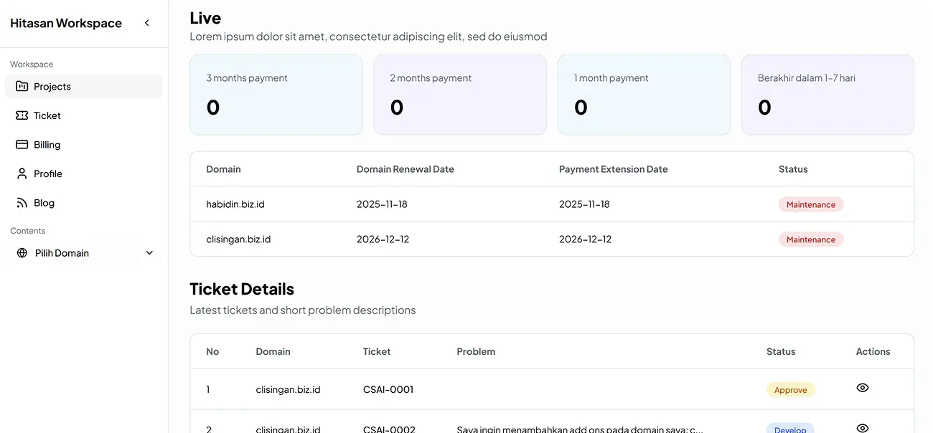The height and width of the screenshot is (433, 933).
Task: Open the habidin.biz.id domain row
Action: coord(235,204)
